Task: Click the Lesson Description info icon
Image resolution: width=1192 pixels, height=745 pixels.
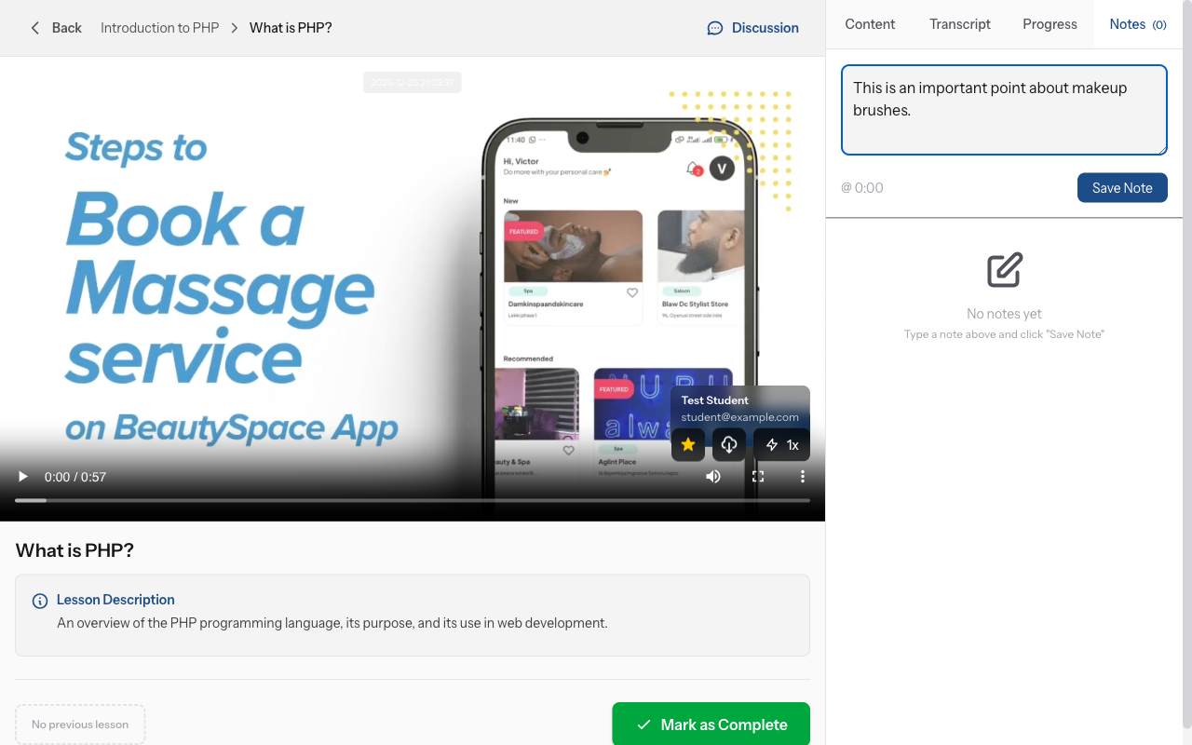Action: click(40, 601)
